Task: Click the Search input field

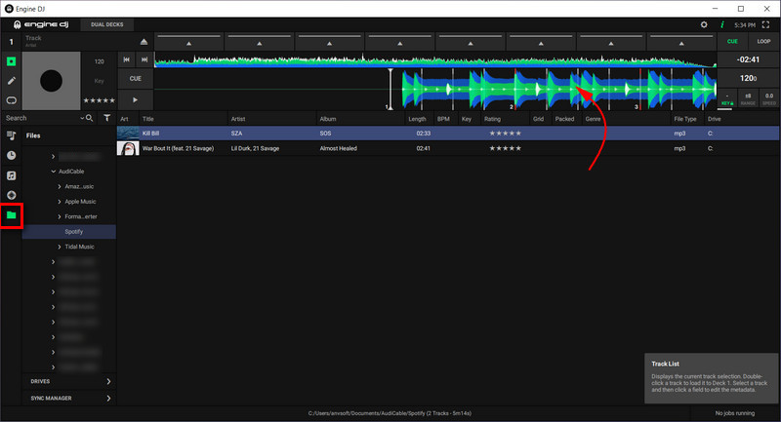Action: click(x=42, y=118)
